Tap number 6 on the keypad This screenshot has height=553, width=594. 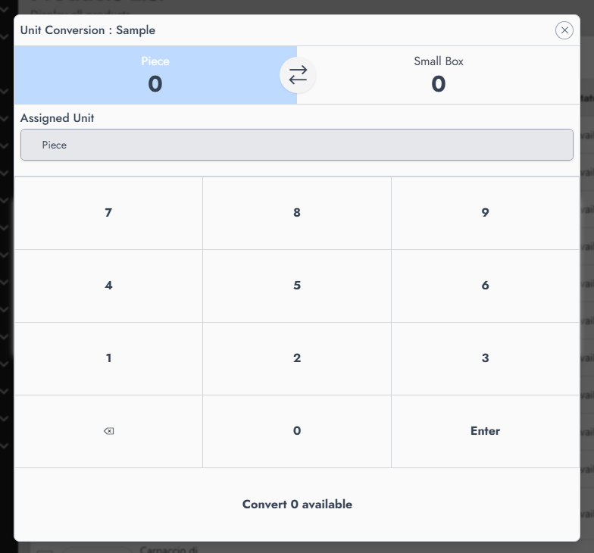[x=485, y=286]
